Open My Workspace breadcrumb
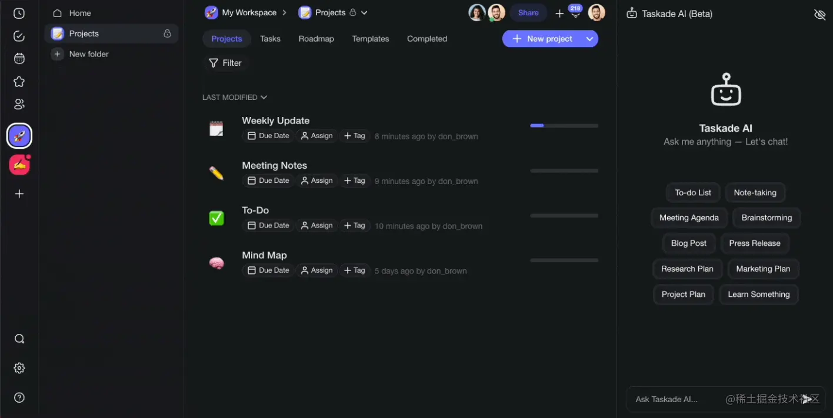The image size is (833, 418). tap(241, 12)
